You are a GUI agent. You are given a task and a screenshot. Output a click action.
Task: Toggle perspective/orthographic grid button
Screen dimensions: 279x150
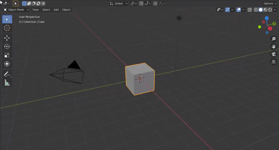273,62
